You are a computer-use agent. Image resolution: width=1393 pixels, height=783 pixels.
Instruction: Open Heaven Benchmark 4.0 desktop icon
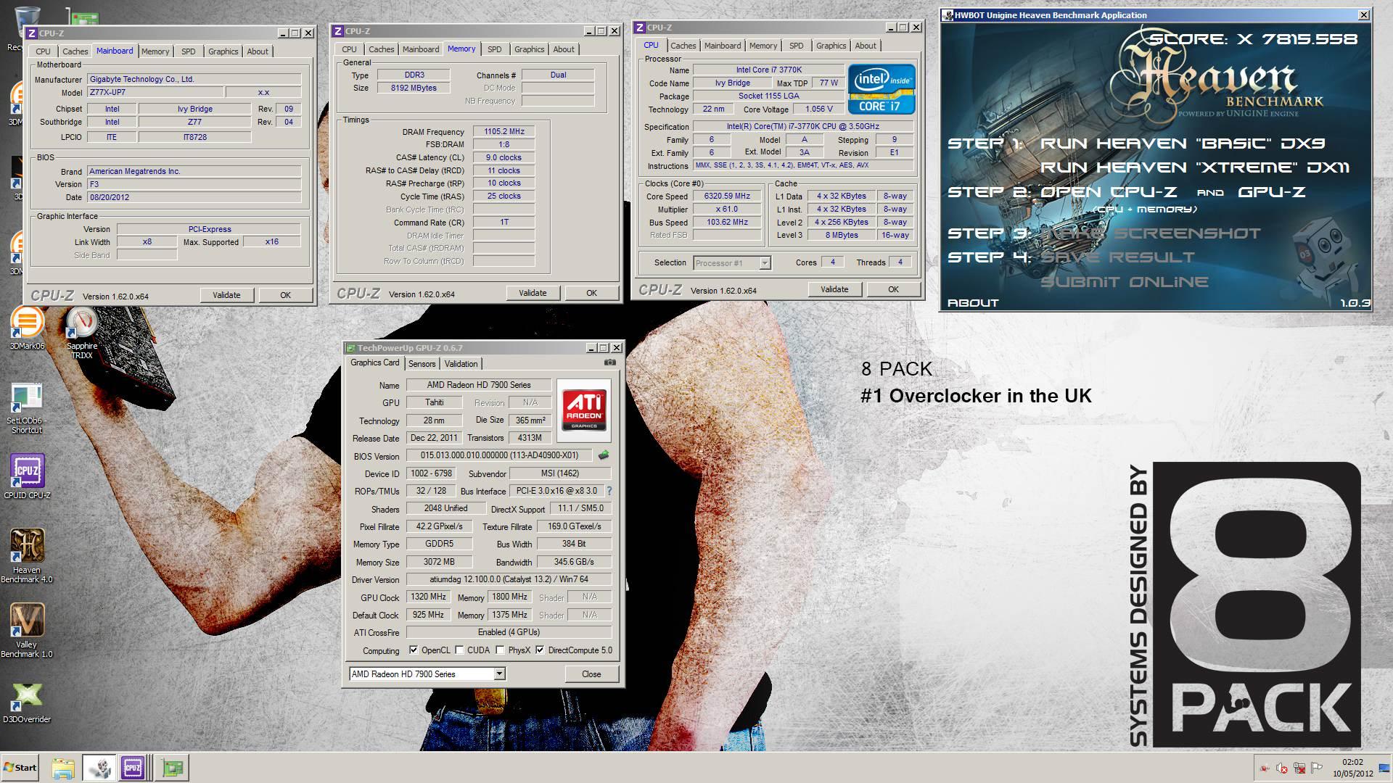pyautogui.click(x=27, y=555)
